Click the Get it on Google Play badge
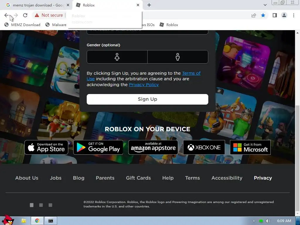 (x=98, y=147)
